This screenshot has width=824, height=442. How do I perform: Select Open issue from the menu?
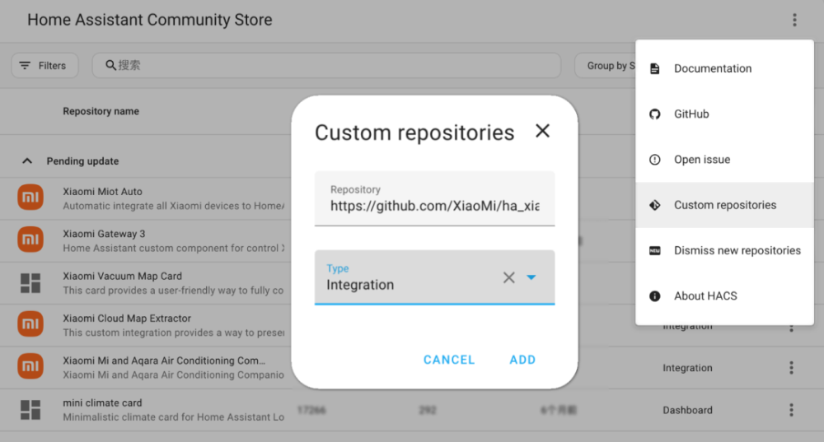click(x=724, y=160)
